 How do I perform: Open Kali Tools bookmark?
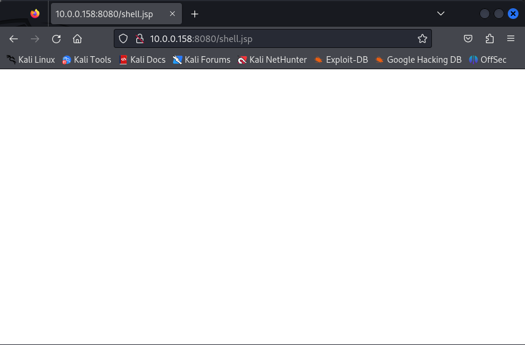(x=87, y=60)
